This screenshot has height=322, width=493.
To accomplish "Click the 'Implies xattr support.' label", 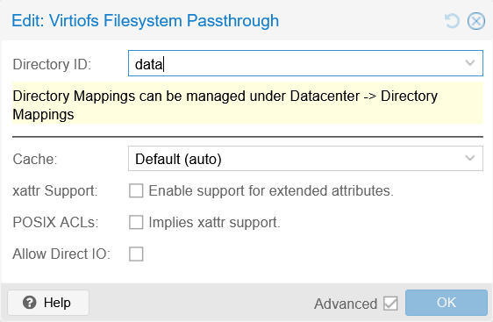I will 214,222.
